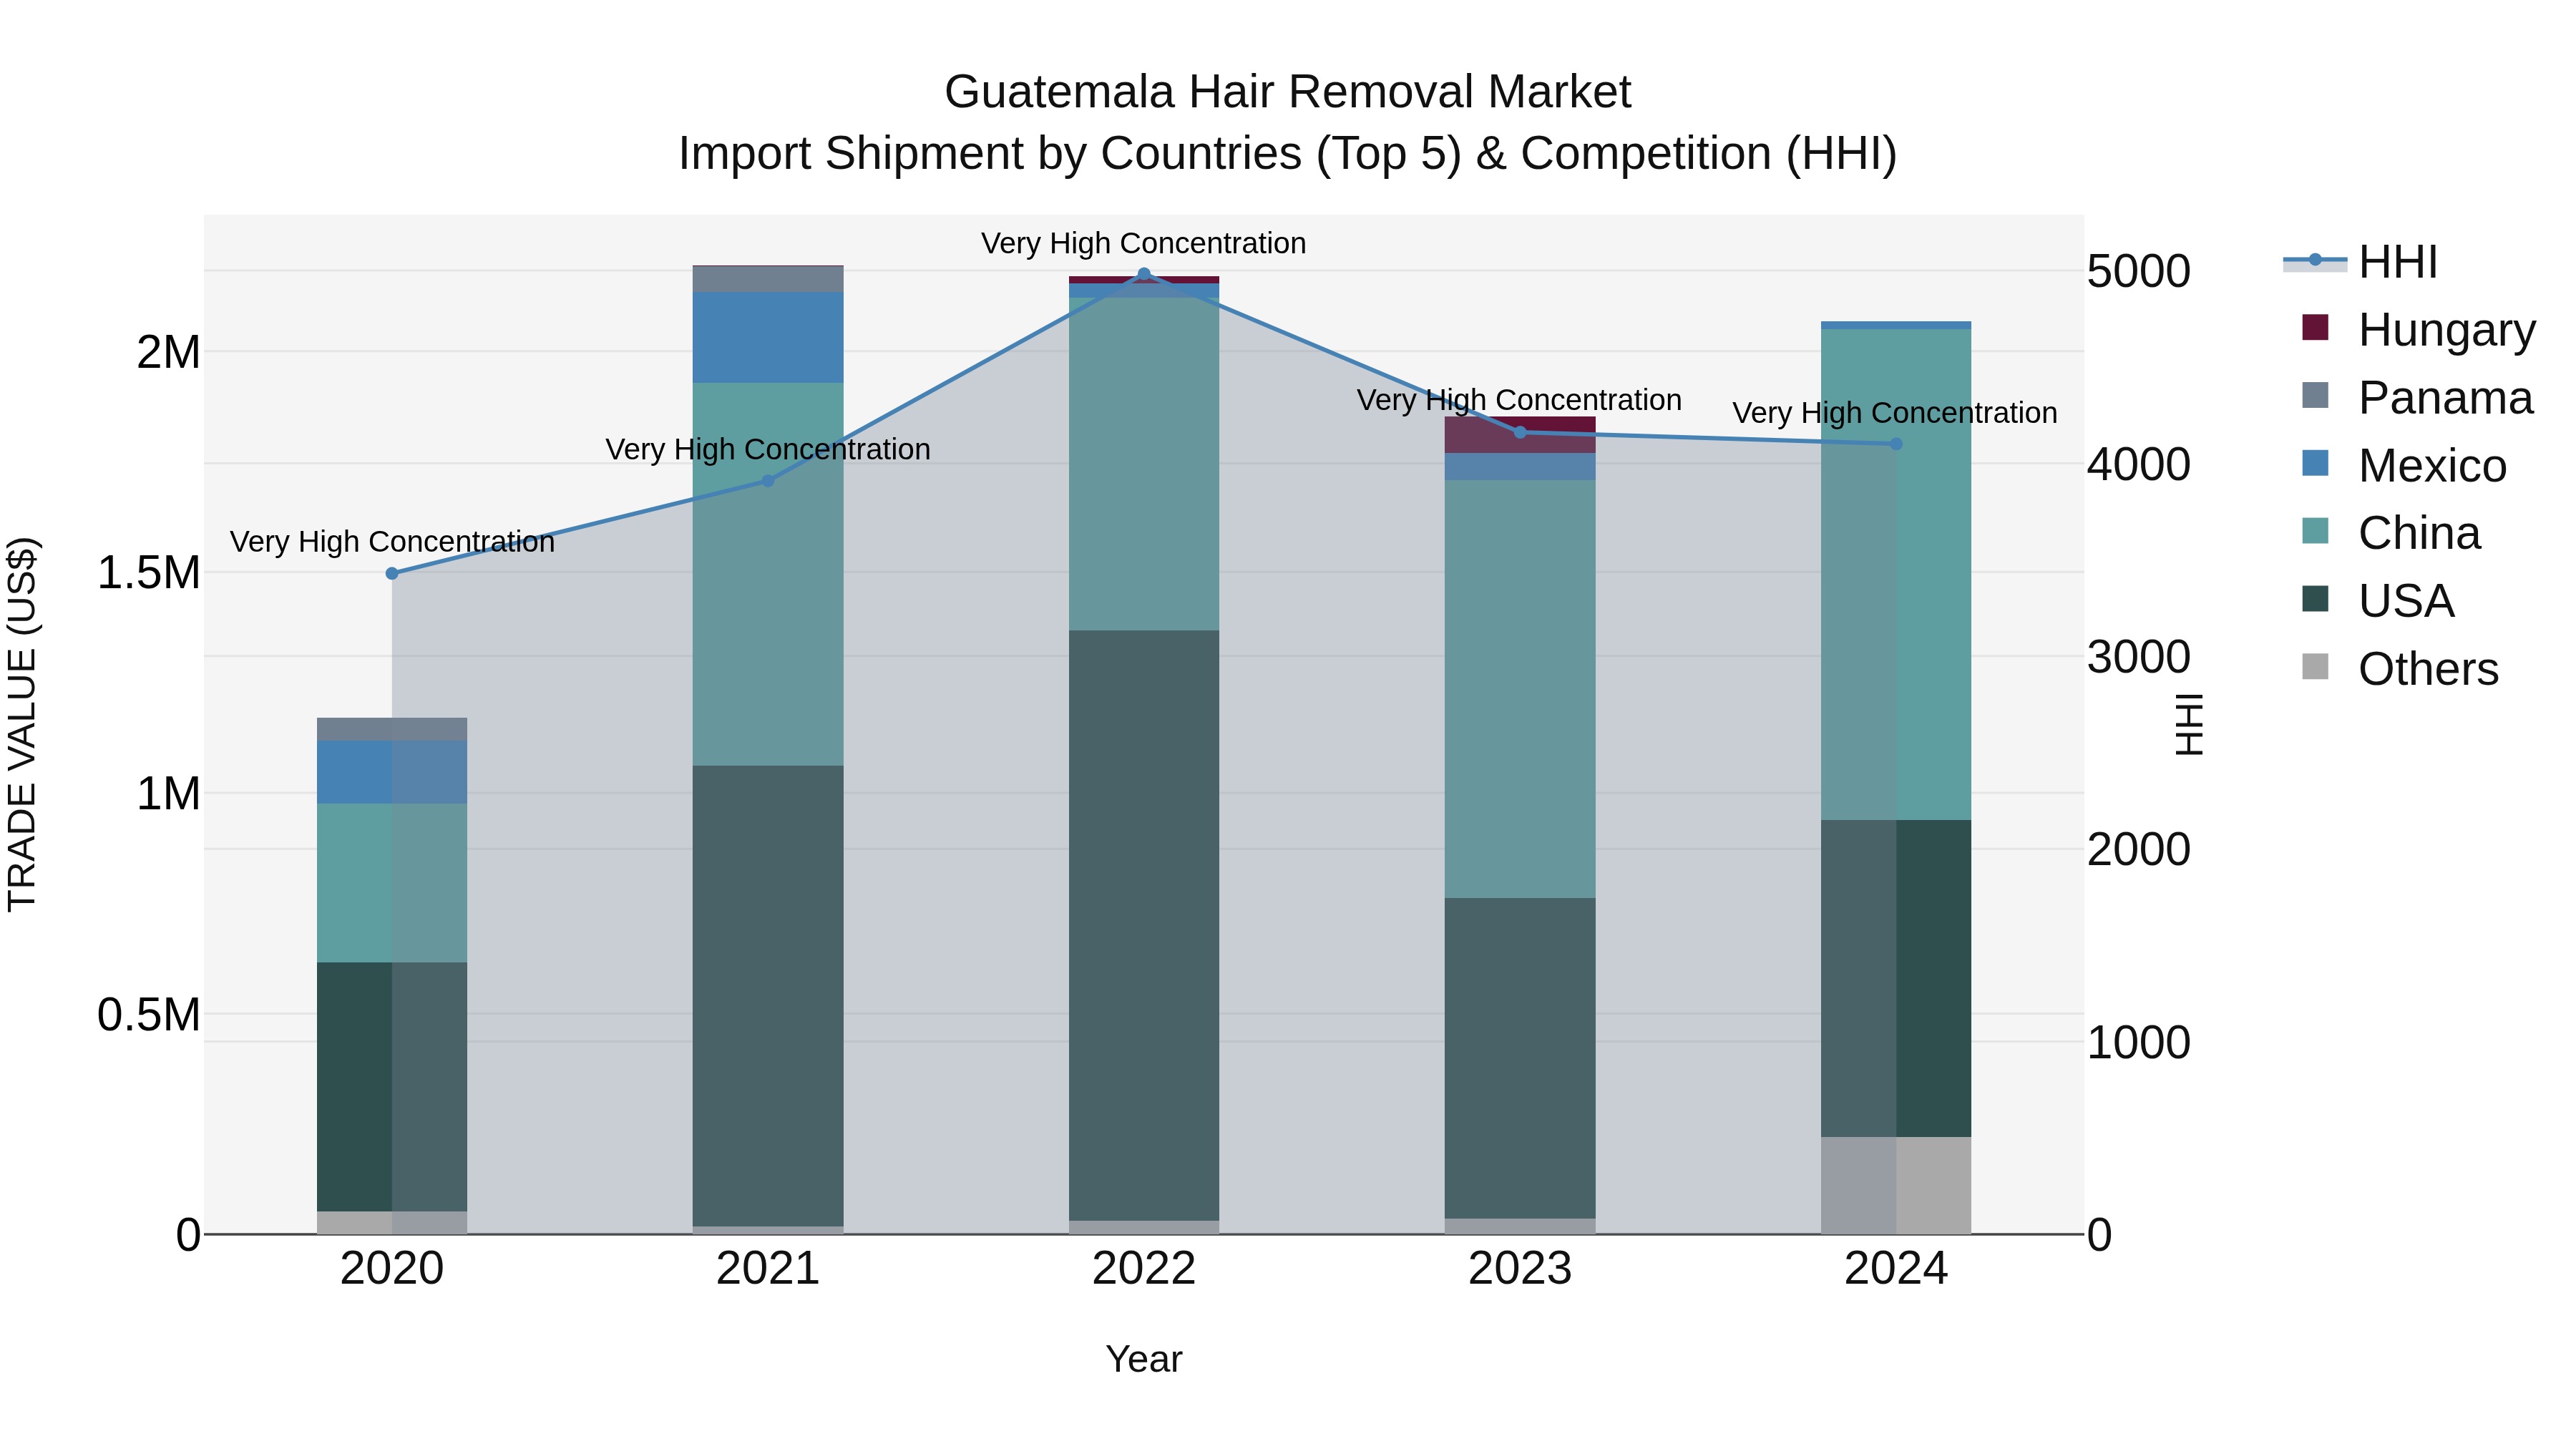Screen dimensions: 2576x1449
Task: Click the 2020 x-axis year label
Action: pyautogui.click(x=392, y=1269)
